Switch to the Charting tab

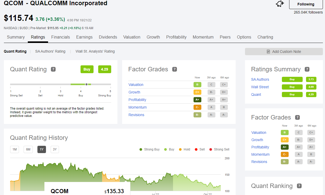[x=265, y=37]
